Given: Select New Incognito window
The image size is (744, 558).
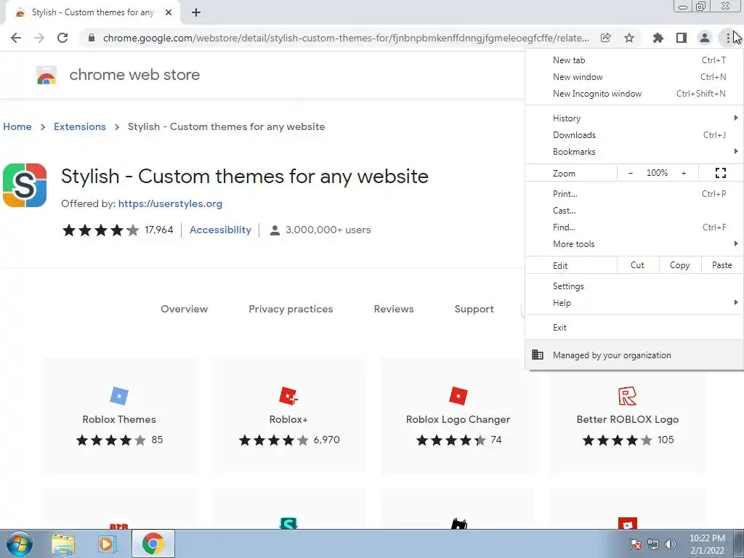Looking at the screenshot, I should click(634, 94).
